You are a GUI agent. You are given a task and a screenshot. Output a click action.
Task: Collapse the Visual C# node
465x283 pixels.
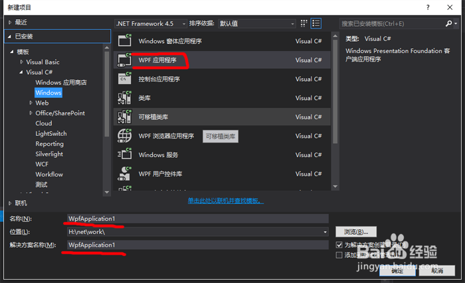(21, 72)
